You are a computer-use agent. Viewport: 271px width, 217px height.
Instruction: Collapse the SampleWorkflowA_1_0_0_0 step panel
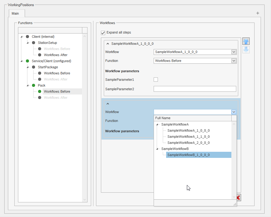[x=107, y=44]
